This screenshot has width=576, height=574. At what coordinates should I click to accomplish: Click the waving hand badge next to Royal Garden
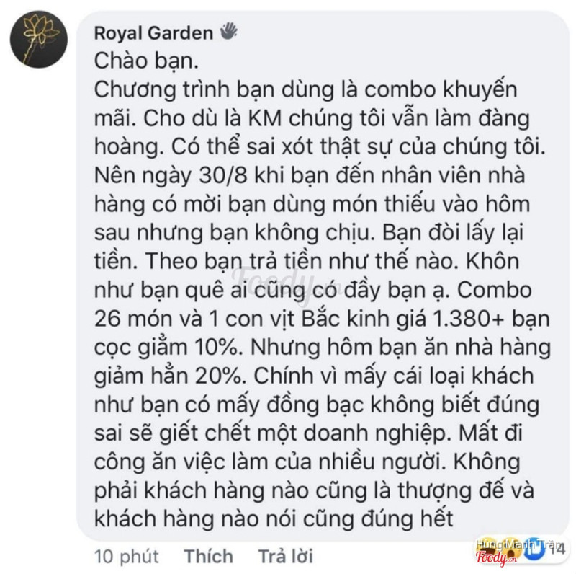tap(228, 31)
